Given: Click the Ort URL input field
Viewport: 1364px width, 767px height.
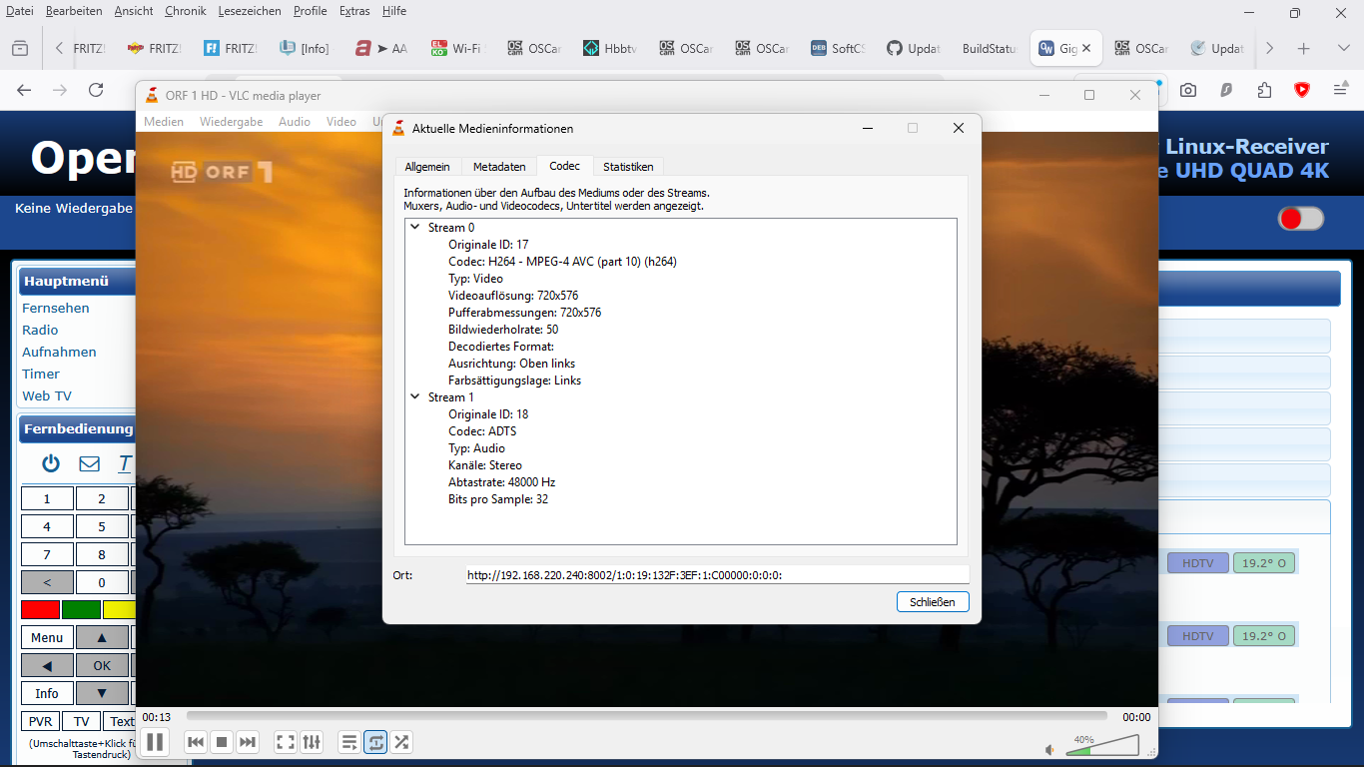Looking at the screenshot, I should point(715,573).
